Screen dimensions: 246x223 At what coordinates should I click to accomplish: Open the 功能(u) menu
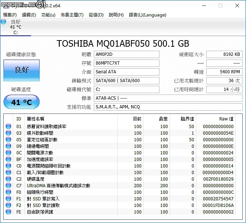click(48, 15)
